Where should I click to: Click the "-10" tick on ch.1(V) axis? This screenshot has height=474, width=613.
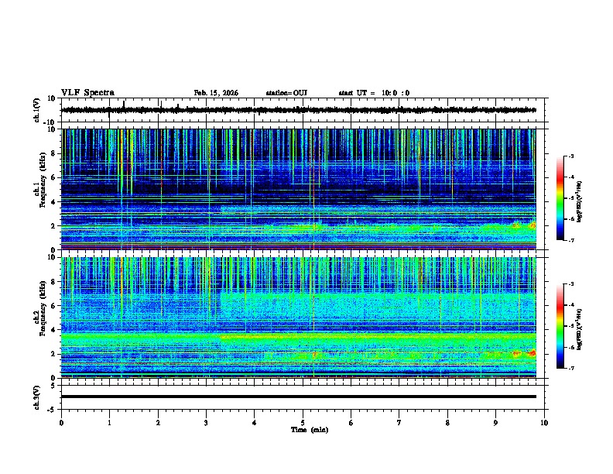coord(50,122)
